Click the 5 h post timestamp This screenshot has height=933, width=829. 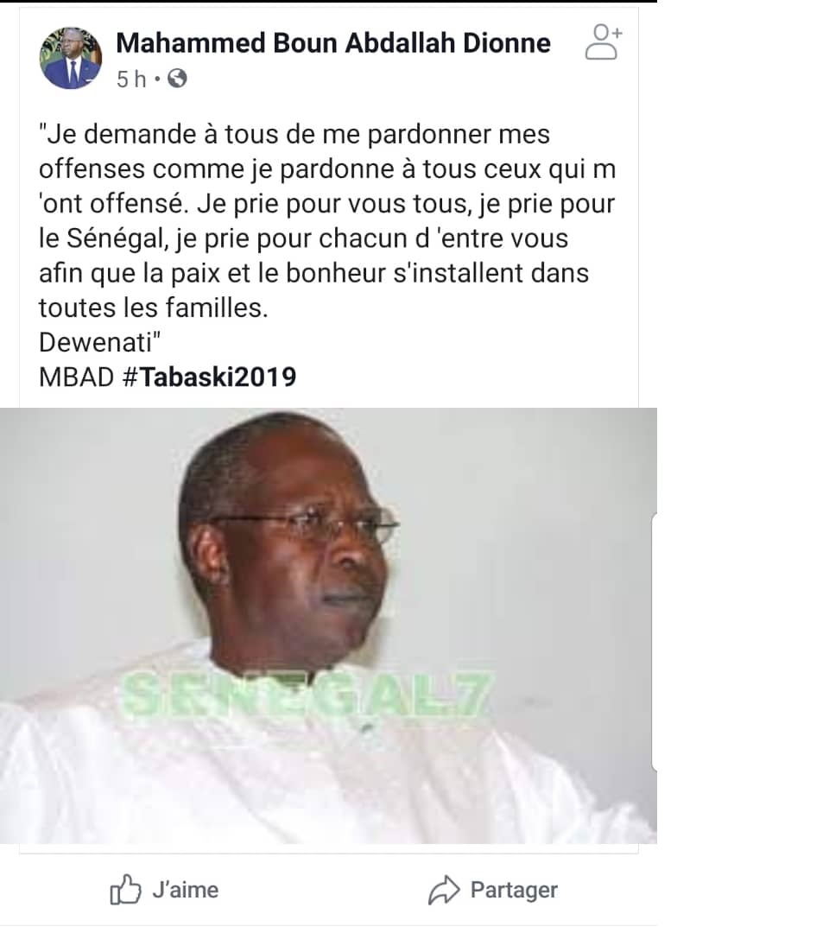click(x=131, y=79)
